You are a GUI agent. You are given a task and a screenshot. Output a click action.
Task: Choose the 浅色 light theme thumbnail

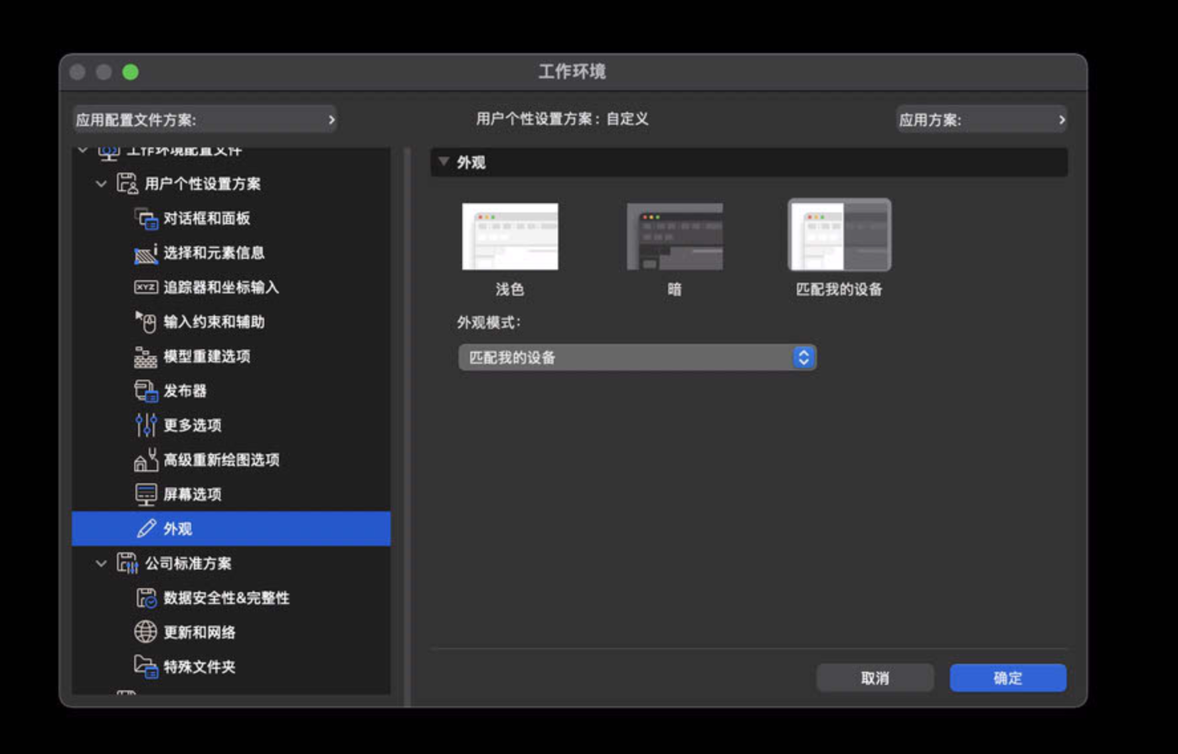pos(510,236)
